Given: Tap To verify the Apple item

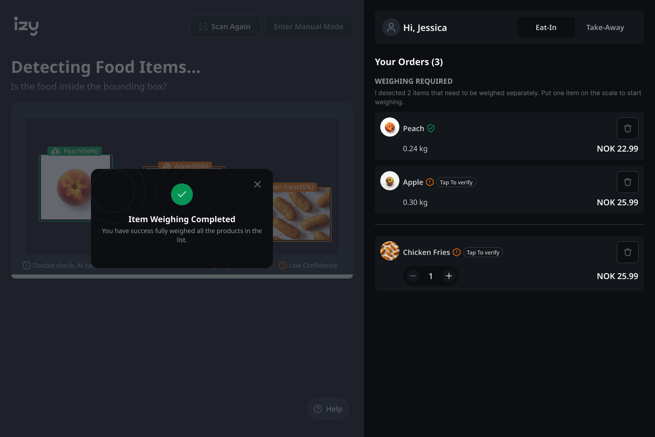Looking at the screenshot, I should point(456,182).
